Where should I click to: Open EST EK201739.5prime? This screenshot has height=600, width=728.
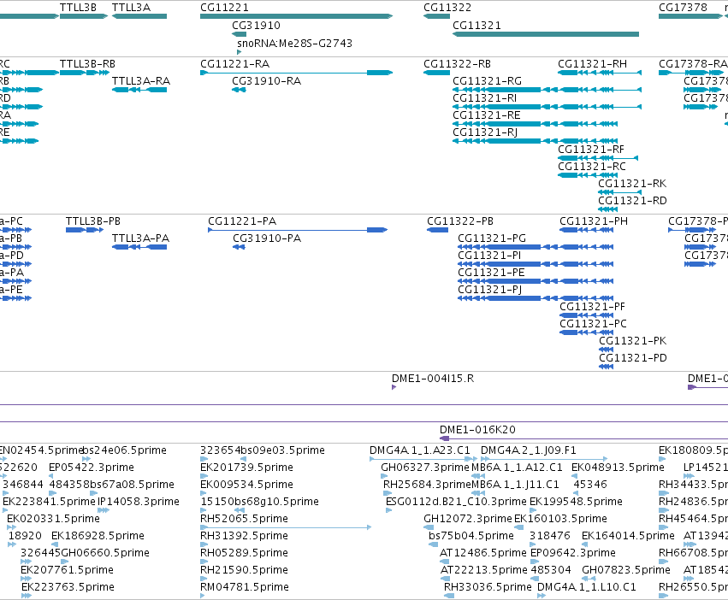[246, 468]
